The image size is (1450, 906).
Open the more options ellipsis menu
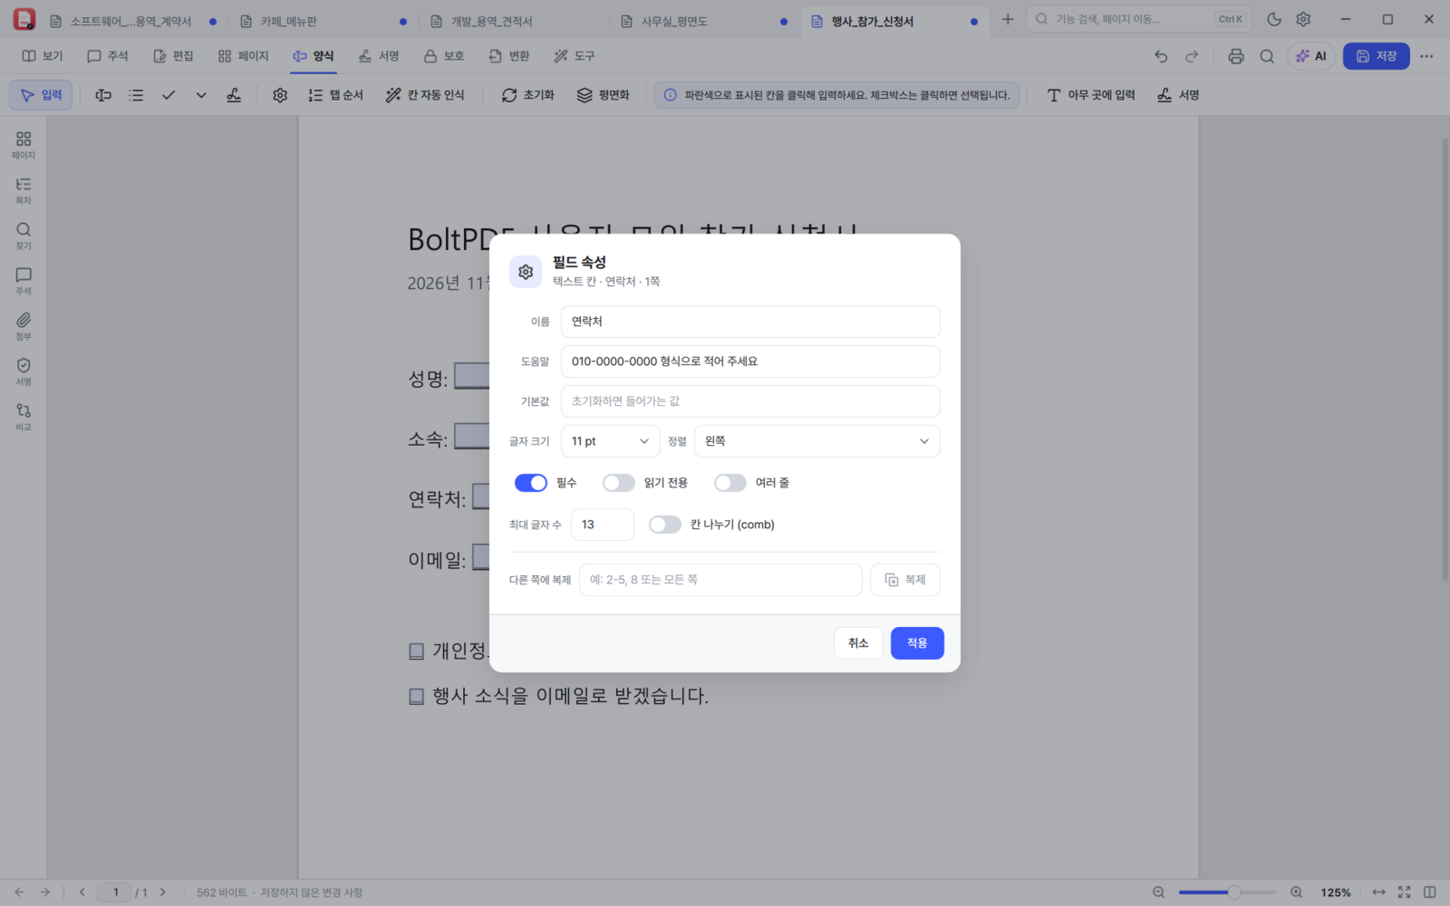(1426, 56)
